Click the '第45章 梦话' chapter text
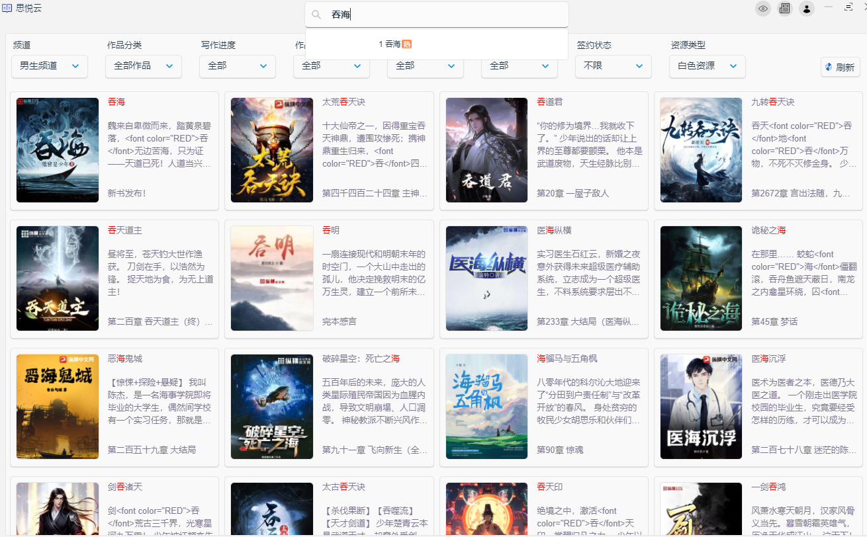Viewport: 867px width, 537px height. tap(774, 321)
